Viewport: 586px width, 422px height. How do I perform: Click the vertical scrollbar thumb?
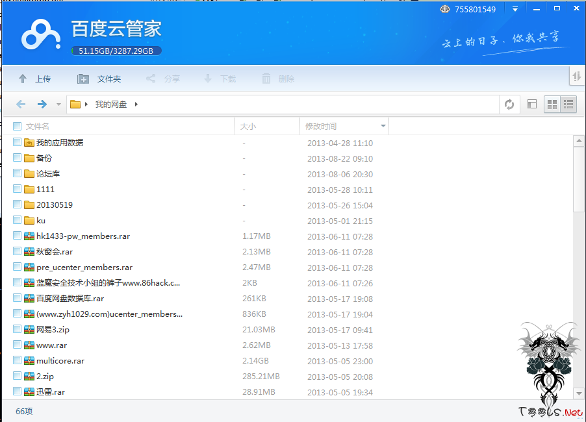[579, 180]
